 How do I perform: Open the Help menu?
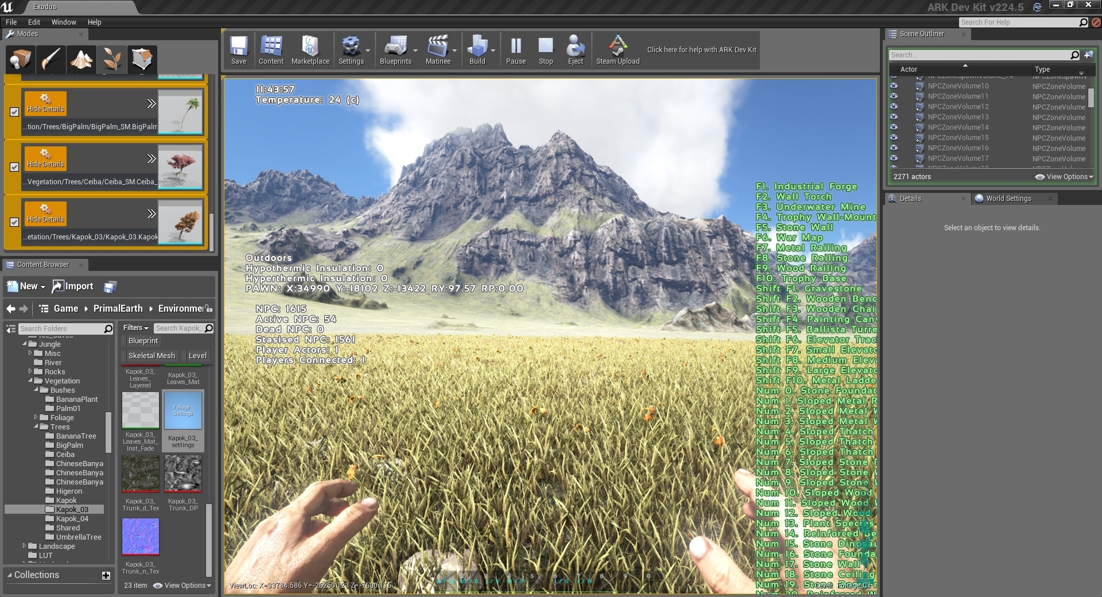coord(95,22)
